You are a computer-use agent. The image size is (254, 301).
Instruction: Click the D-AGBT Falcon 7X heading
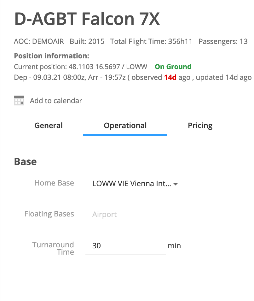coord(87,19)
